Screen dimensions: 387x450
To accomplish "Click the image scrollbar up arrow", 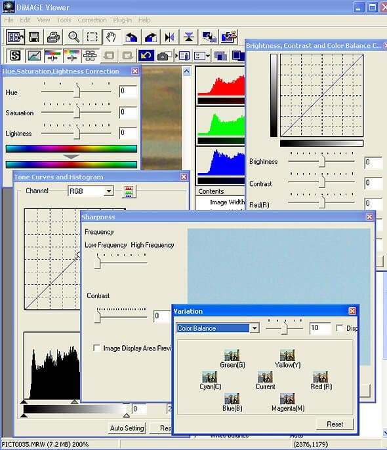I will (x=187, y=71).
